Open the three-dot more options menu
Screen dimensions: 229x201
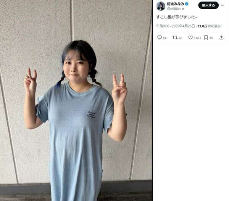coord(223,5)
